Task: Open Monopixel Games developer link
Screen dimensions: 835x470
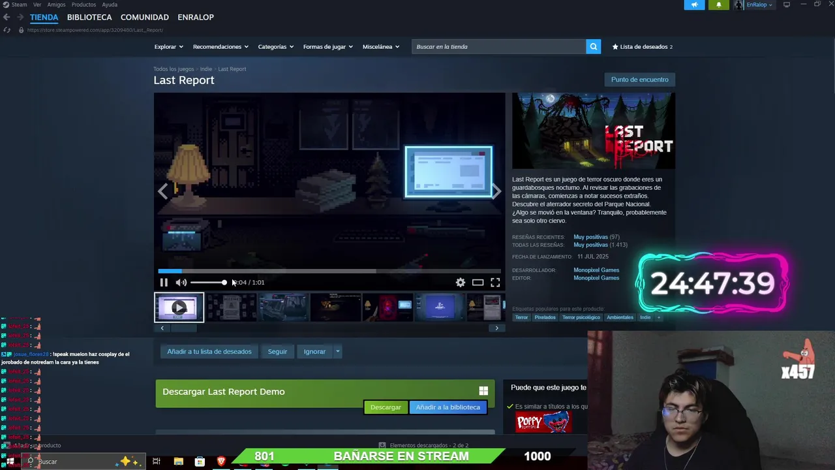Action: (596, 270)
